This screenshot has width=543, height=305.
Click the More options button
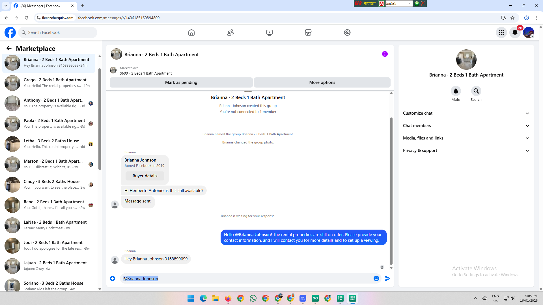tap(322, 82)
